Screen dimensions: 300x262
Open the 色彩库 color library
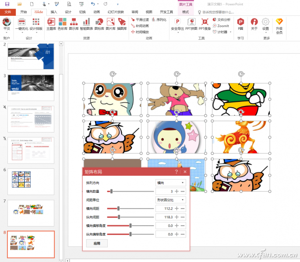click(62, 24)
